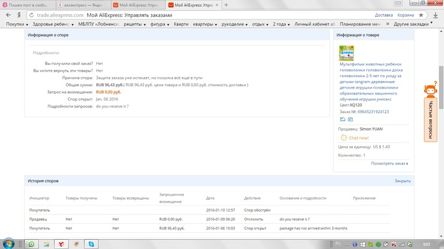Open the 'Планирование мен' bookmark
This screenshot has height=249, width=444.
360,24
